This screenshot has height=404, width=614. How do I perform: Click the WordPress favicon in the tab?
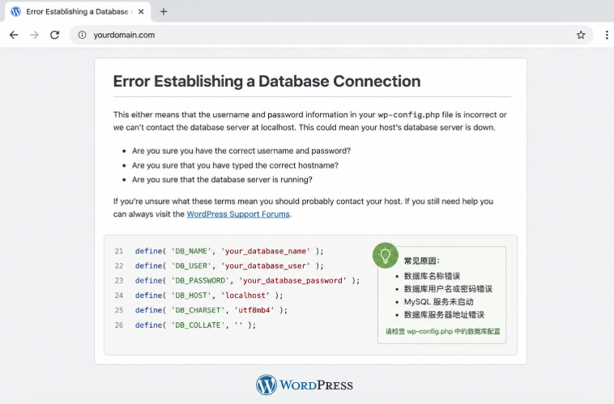point(15,12)
